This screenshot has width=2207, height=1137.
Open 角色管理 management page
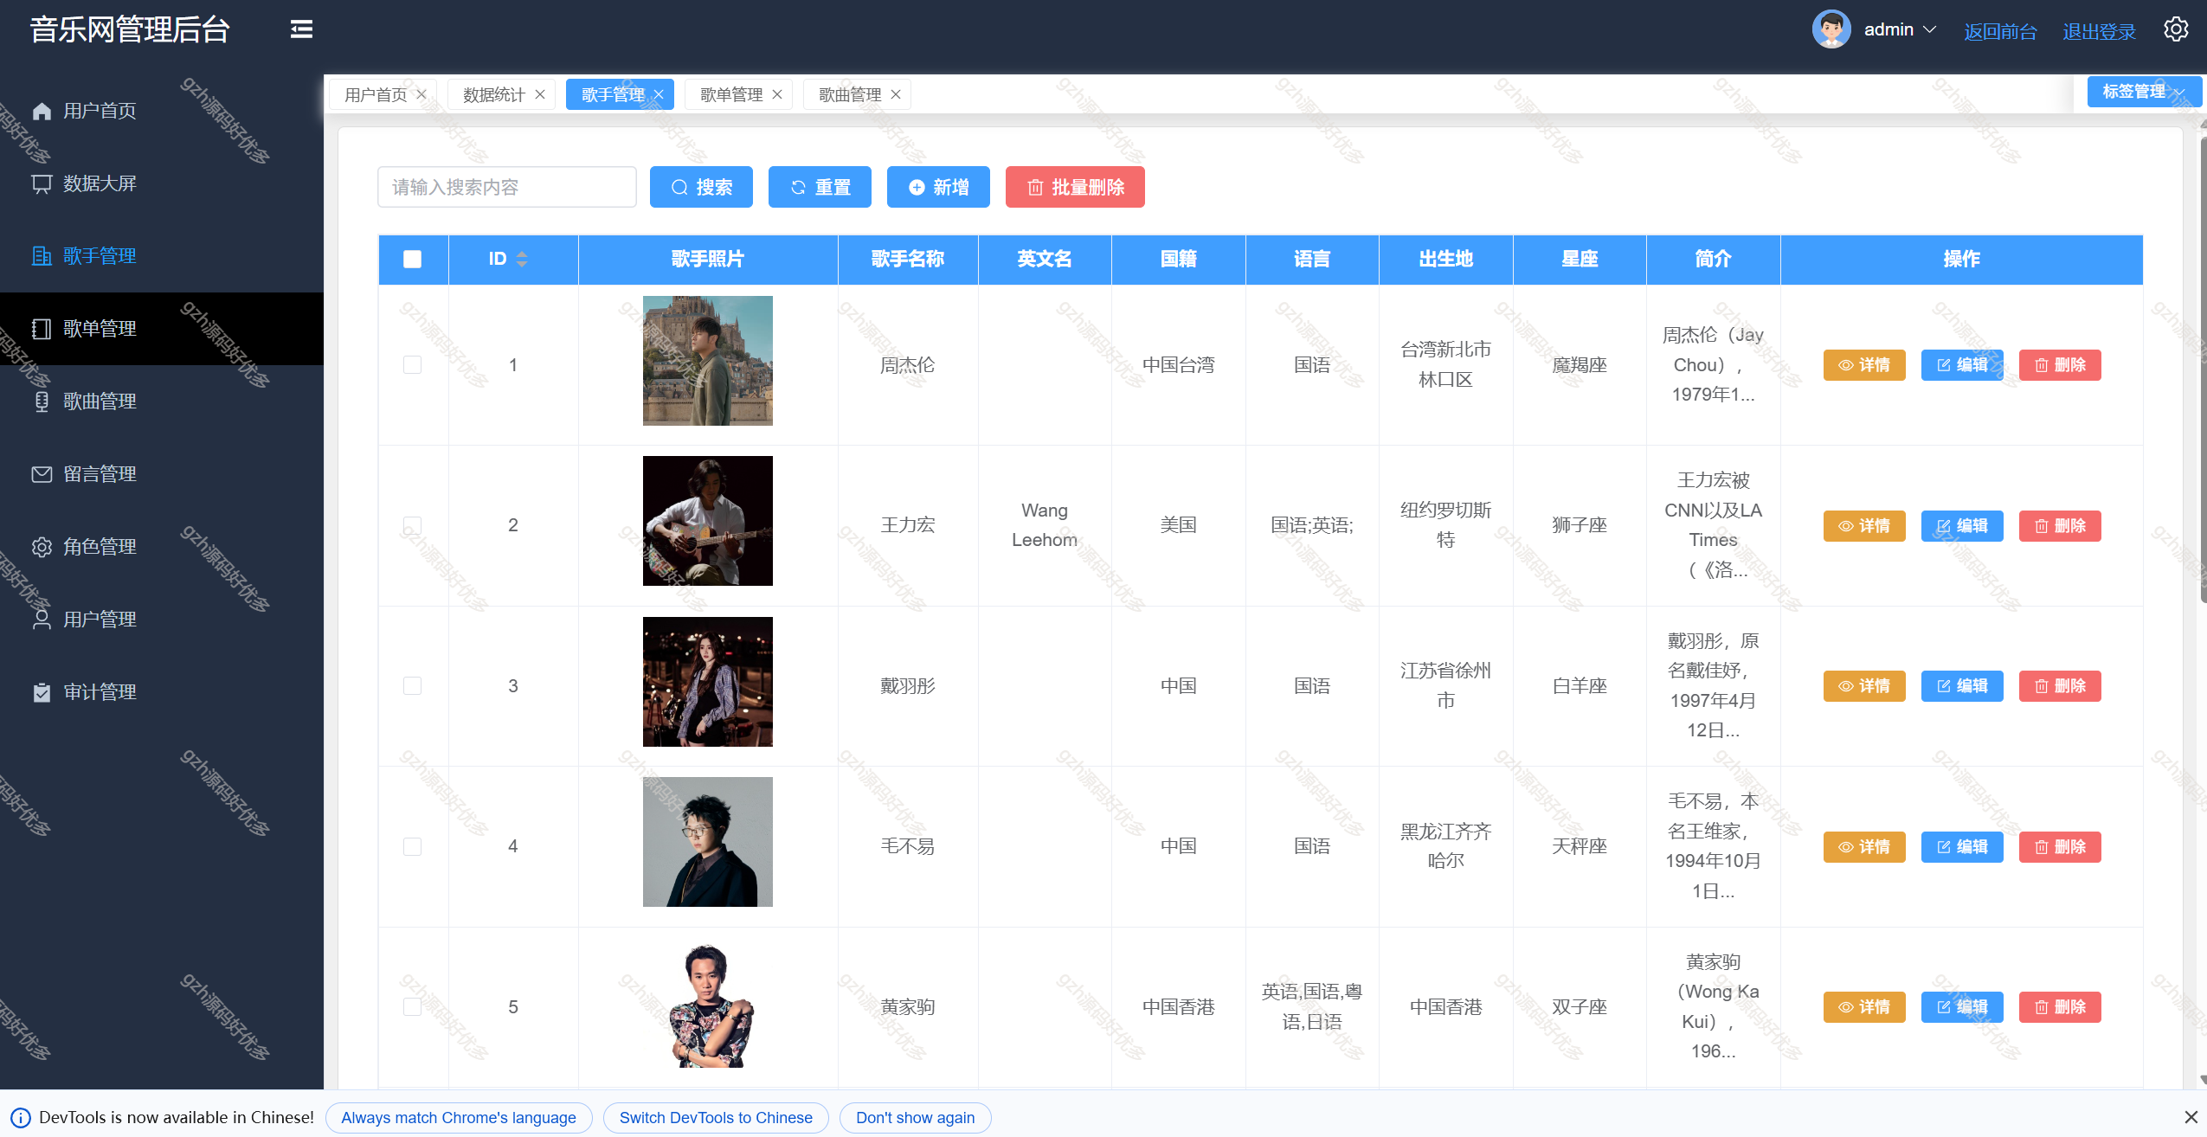(99, 546)
